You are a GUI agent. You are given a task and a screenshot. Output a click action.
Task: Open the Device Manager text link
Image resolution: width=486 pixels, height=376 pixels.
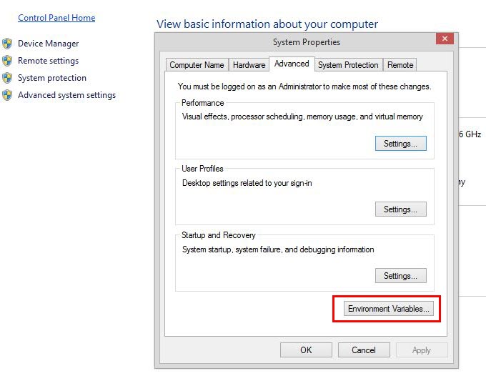(48, 44)
